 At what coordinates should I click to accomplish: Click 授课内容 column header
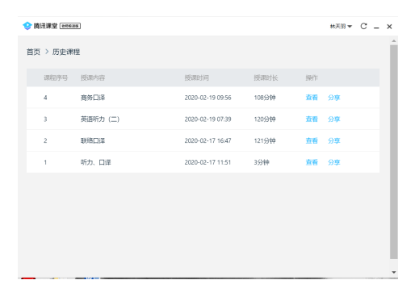tap(93, 77)
